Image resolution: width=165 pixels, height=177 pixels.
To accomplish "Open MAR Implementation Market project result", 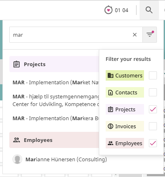I will [56, 83].
